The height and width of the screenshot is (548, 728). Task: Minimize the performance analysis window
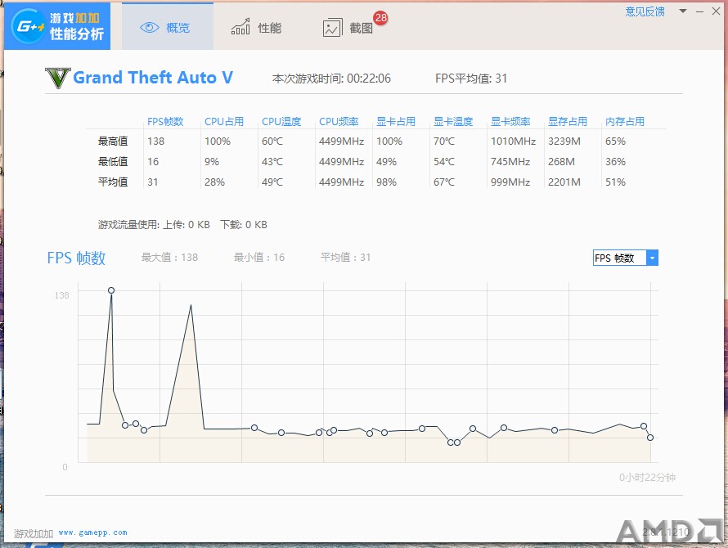click(x=699, y=11)
